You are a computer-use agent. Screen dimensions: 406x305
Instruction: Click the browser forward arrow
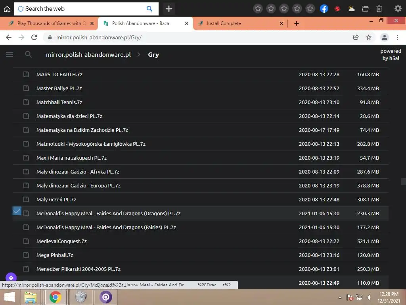pos(21,37)
